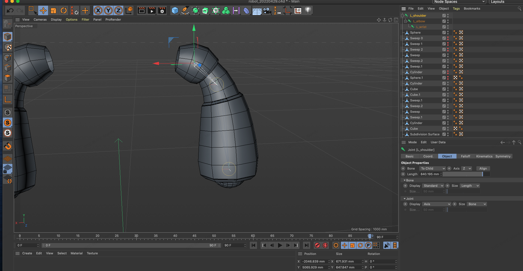Open viewport Display menu

point(56,19)
